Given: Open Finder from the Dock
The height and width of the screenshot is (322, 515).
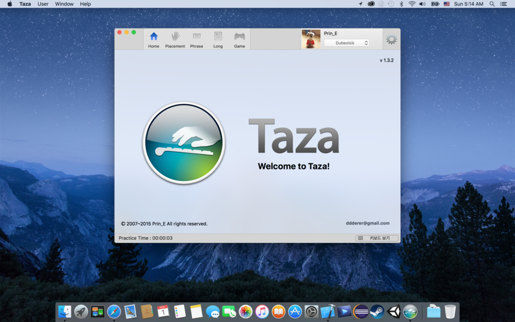Looking at the screenshot, I should coord(65,311).
